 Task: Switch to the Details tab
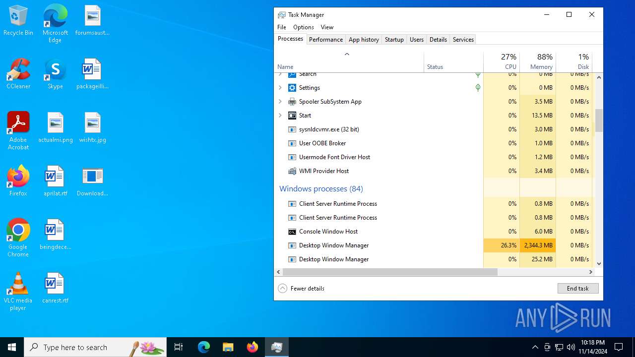pos(438,40)
